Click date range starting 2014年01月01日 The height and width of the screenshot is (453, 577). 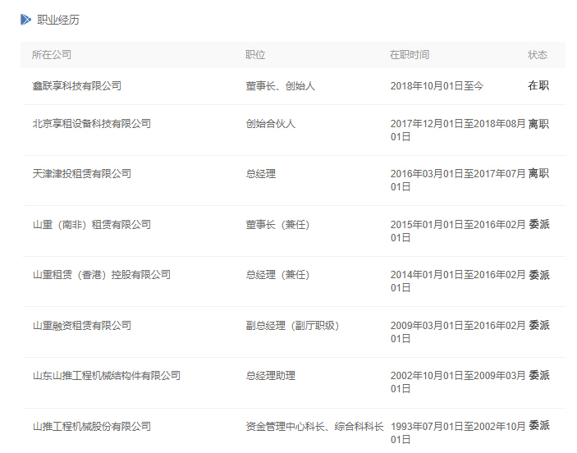point(458,281)
